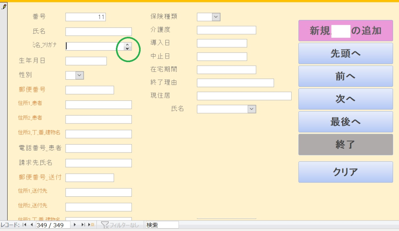Click the 請求先氏名 label
Viewport: 399px width, 231px height.
pyautogui.click(x=36, y=163)
